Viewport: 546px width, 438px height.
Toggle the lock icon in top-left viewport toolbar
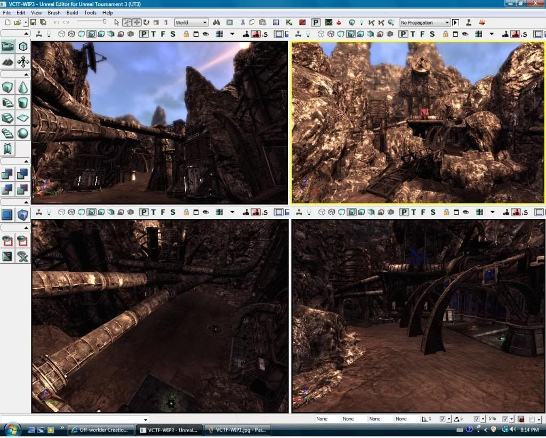pos(186,34)
